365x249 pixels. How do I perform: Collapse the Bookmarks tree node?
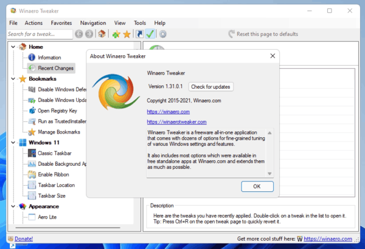pyautogui.click(x=13, y=79)
